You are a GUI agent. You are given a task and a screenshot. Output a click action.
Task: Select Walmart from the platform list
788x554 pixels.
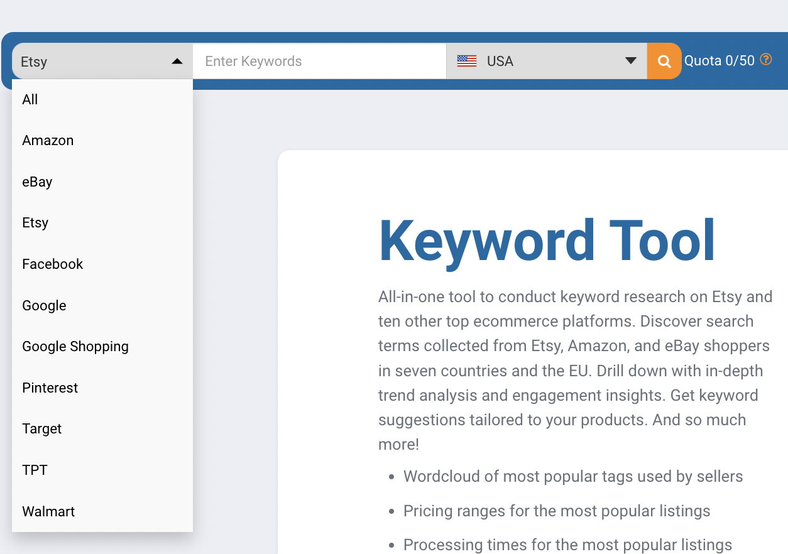click(x=102, y=511)
